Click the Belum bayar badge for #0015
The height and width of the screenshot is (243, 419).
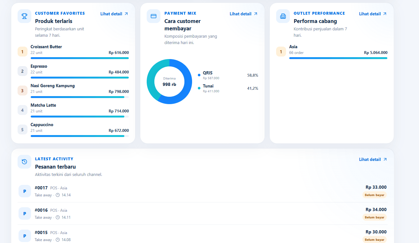coord(375,240)
